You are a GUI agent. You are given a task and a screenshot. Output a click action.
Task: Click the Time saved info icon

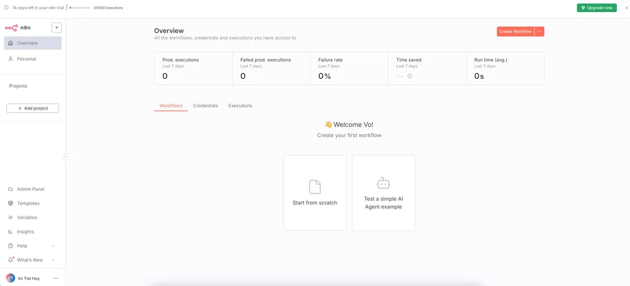(x=409, y=76)
